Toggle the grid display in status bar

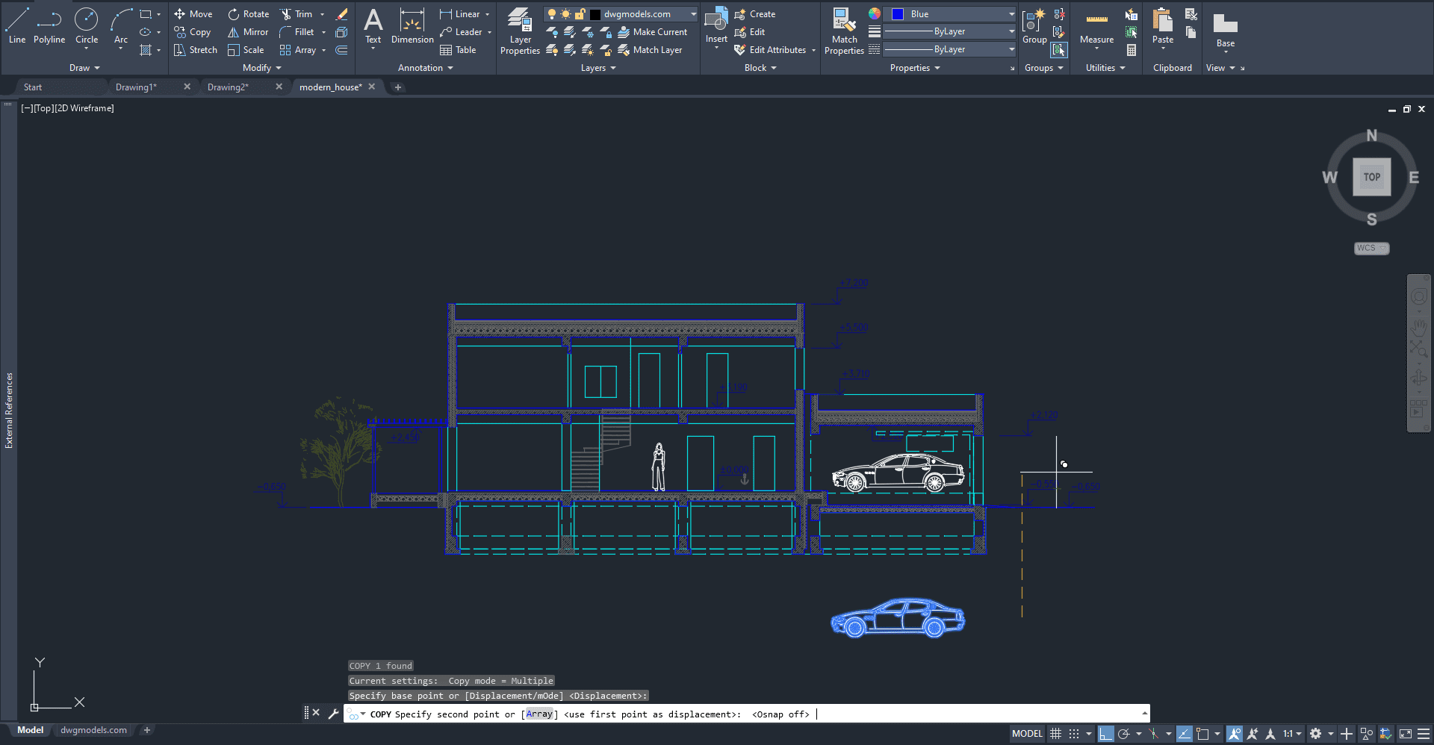click(x=1055, y=733)
